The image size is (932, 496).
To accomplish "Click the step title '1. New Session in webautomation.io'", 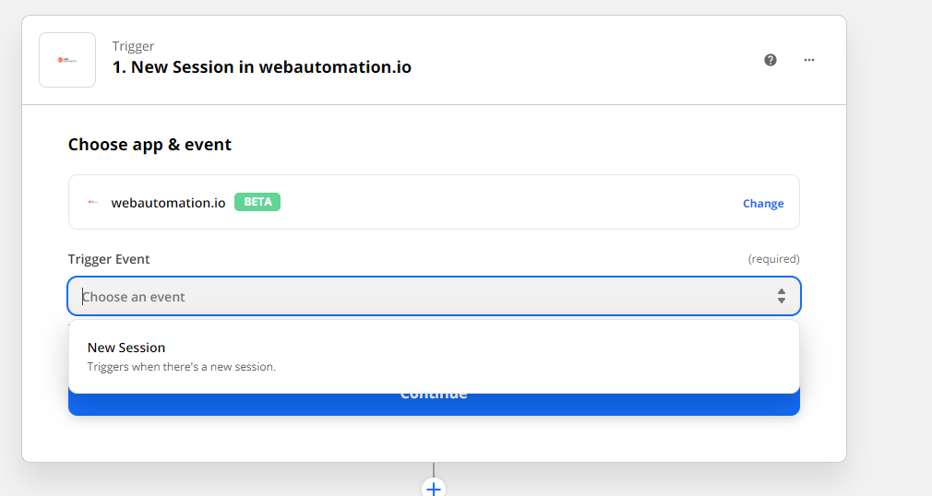I will pyautogui.click(x=261, y=67).
